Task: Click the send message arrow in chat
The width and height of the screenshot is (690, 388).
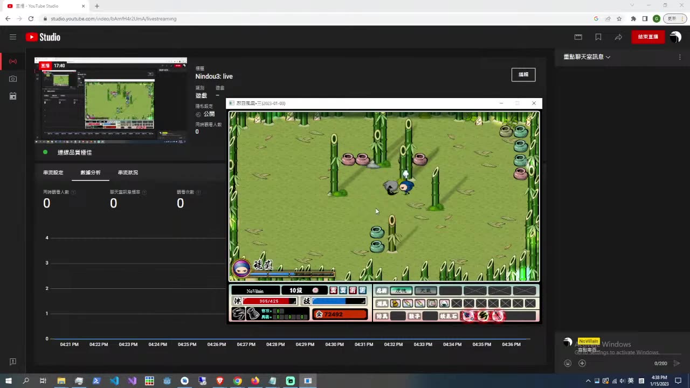Action: 677,363
